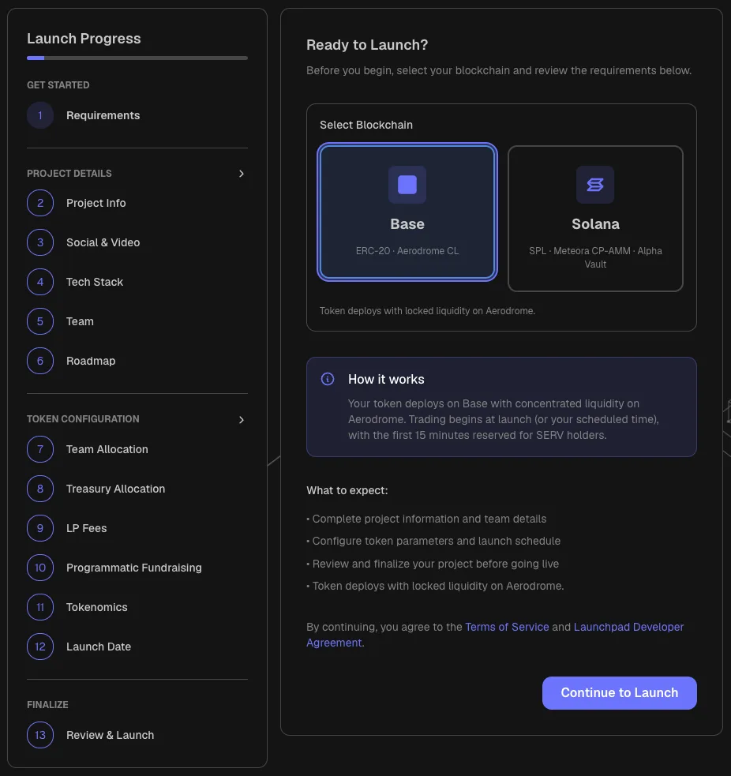The width and height of the screenshot is (731, 776).
Task: Click the step 8 circle icon
Action: (x=40, y=489)
